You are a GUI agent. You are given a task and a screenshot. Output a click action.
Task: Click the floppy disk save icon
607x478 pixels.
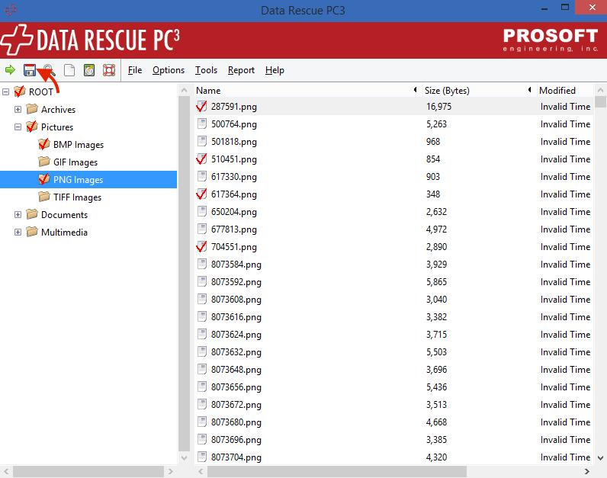[30, 70]
